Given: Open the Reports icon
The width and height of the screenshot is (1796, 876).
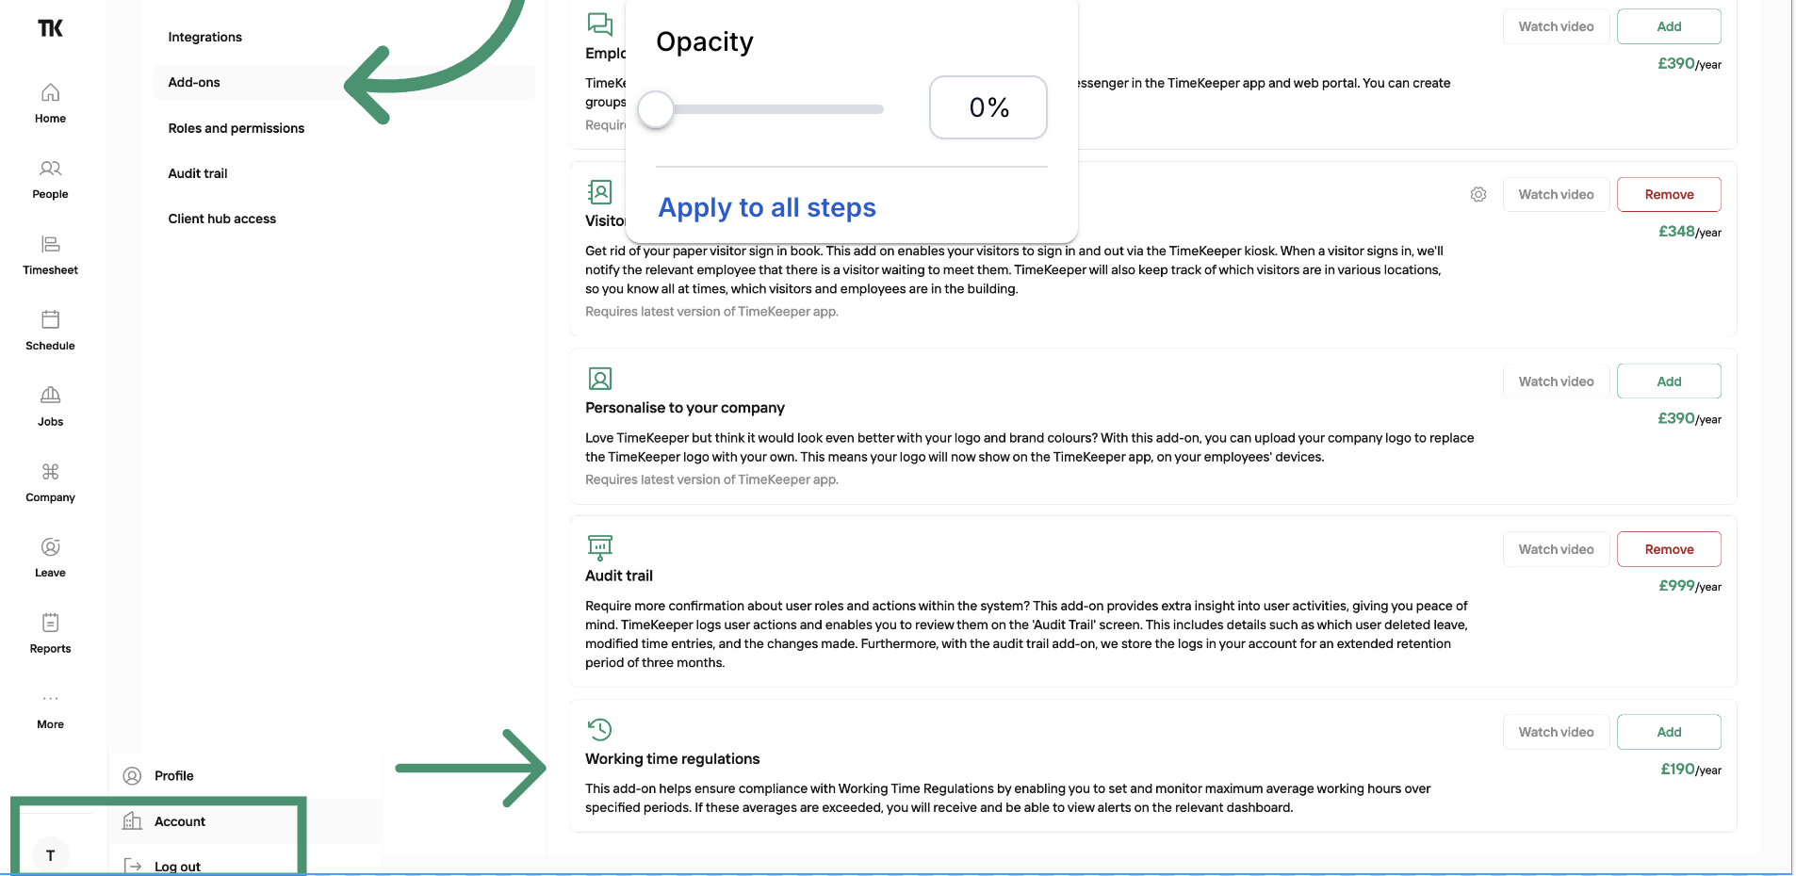Looking at the screenshot, I should click(x=51, y=623).
